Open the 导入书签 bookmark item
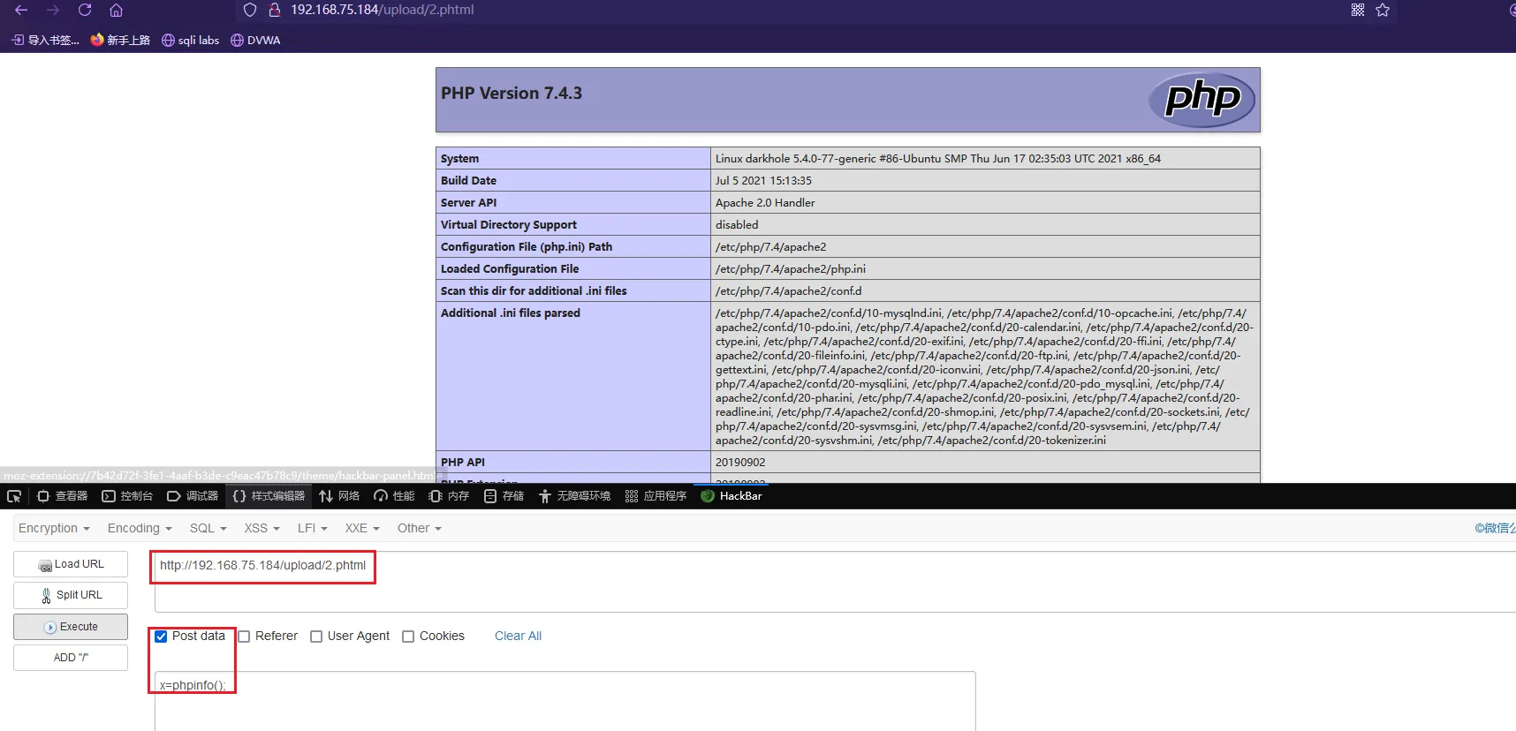This screenshot has height=731, width=1516. (x=46, y=40)
